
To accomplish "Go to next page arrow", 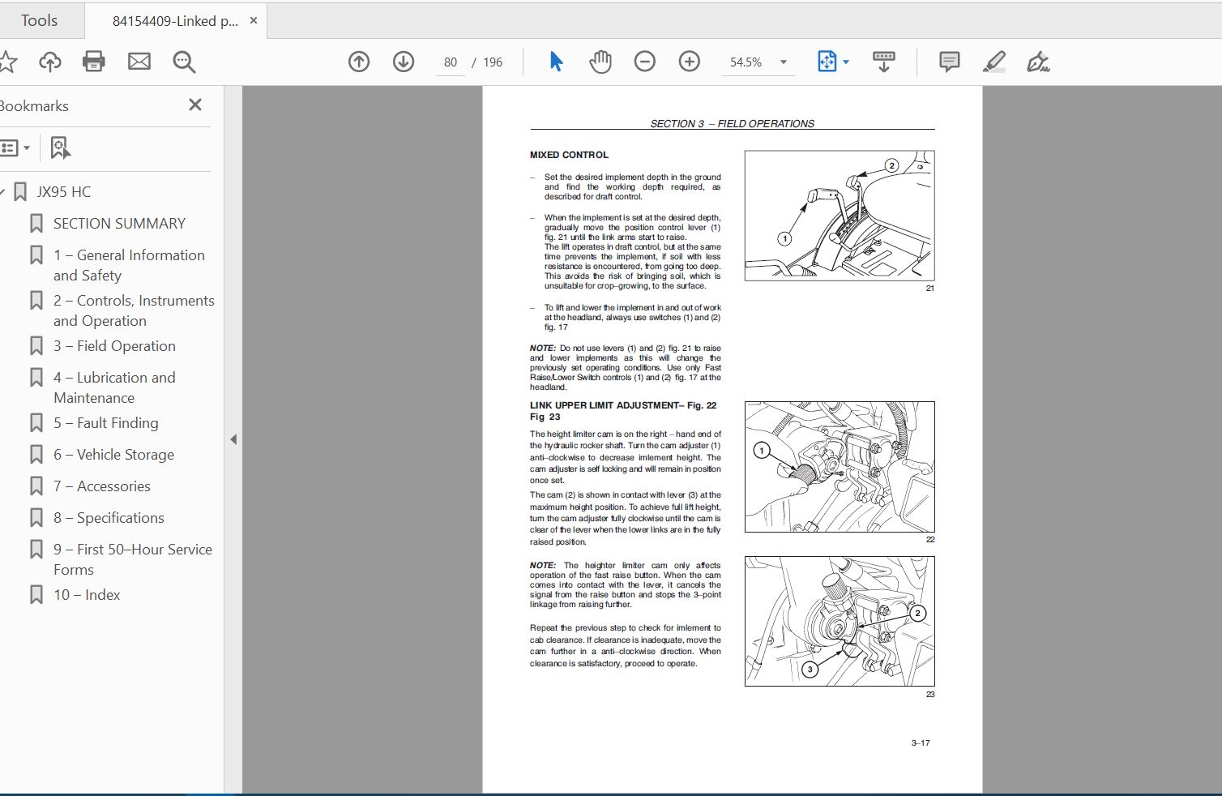I will click(404, 62).
